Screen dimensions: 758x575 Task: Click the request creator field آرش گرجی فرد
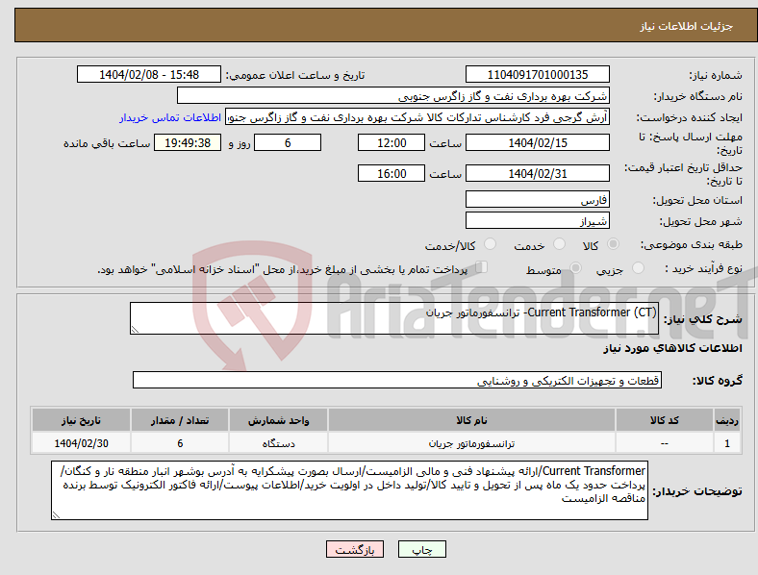pos(417,117)
